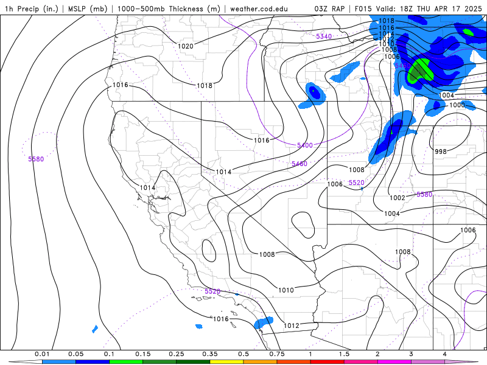Click the '0.75' legend value

pyautogui.click(x=277, y=354)
